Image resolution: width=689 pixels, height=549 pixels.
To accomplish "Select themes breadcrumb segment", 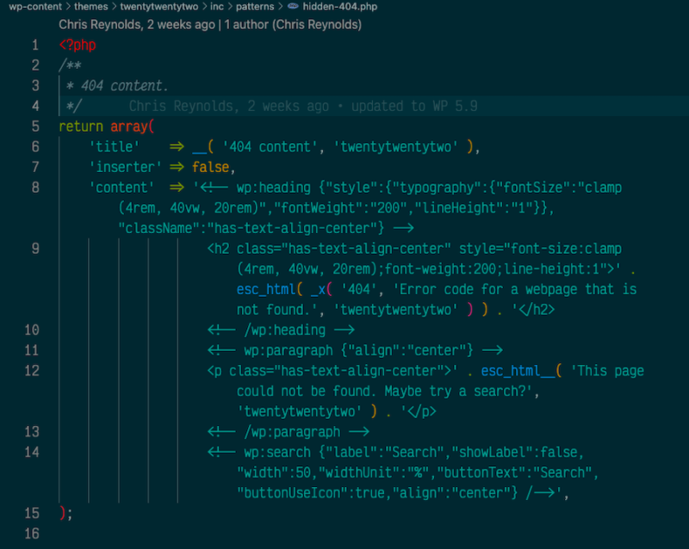I will click(x=91, y=7).
